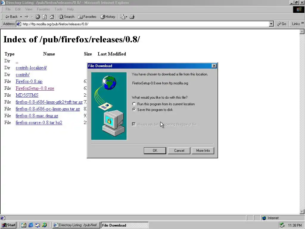Print the page with the Print icon
The image size is (305, 229).
point(132,17)
